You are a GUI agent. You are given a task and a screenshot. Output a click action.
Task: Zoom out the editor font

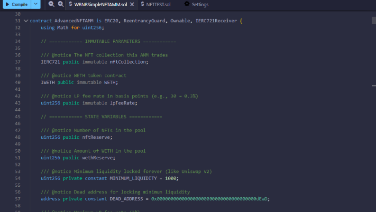[51, 4]
